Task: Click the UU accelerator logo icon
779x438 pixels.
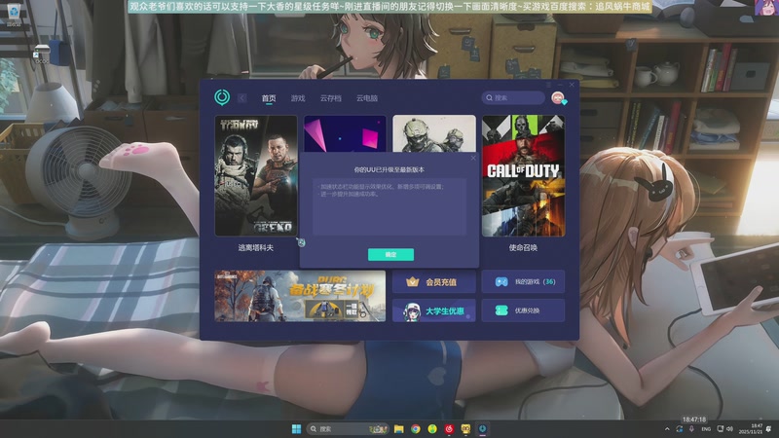Action: point(222,97)
